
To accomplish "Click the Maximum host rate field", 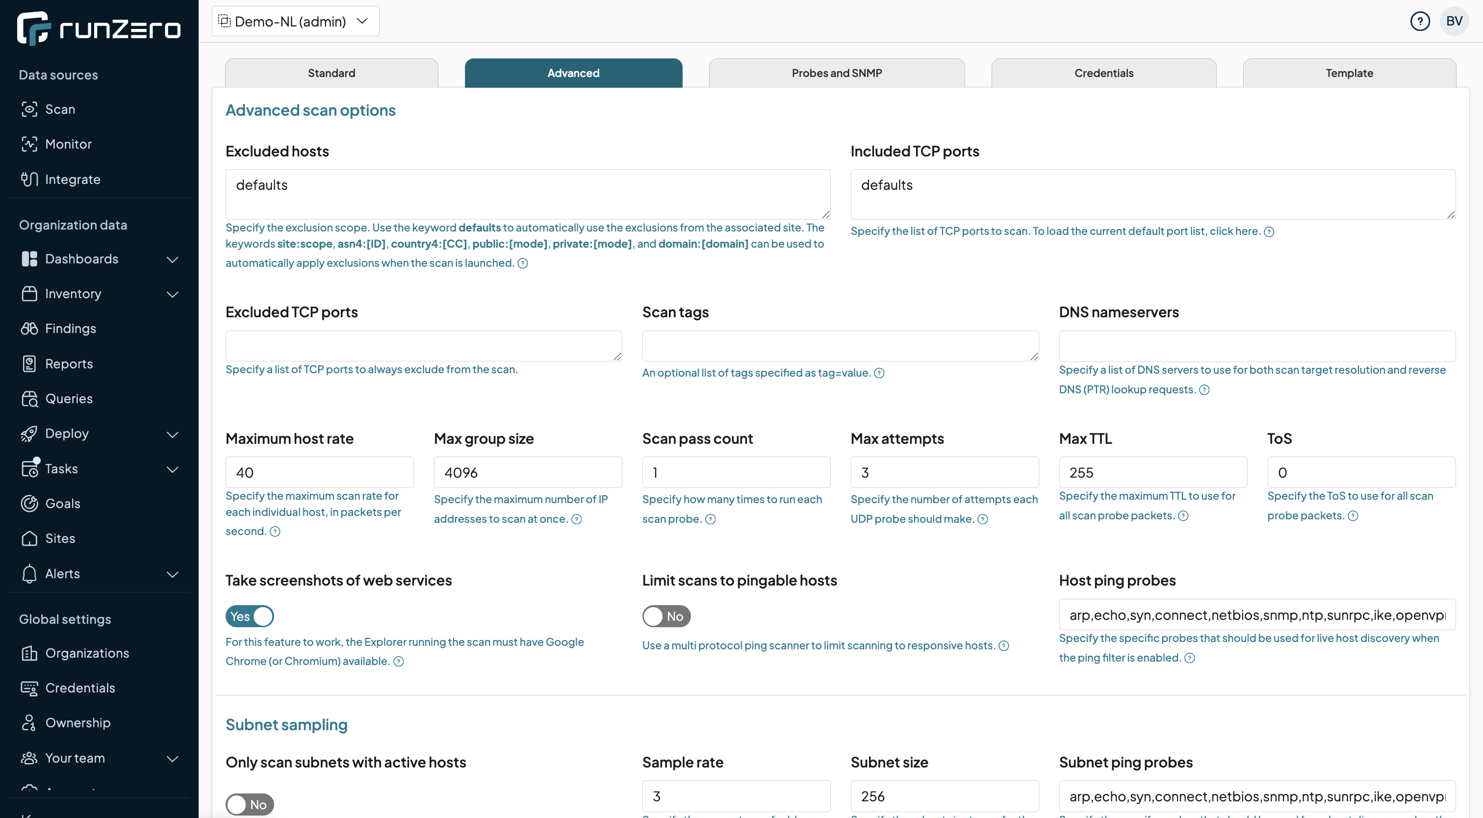I will click(x=319, y=473).
